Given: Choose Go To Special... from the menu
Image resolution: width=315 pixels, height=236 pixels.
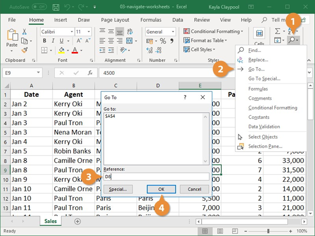Looking at the screenshot, I should coord(271,78).
